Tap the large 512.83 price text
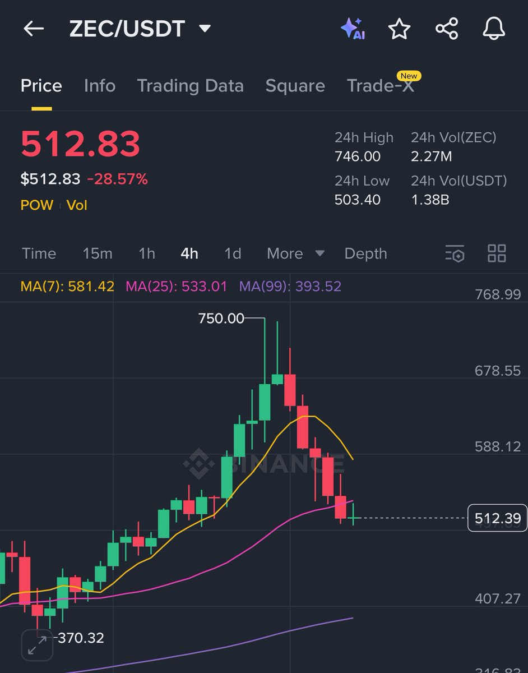This screenshot has width=528, height=673. pos(80,144)
